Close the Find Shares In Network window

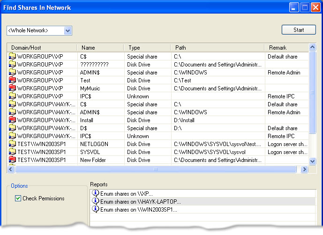[x=315, y=7]
